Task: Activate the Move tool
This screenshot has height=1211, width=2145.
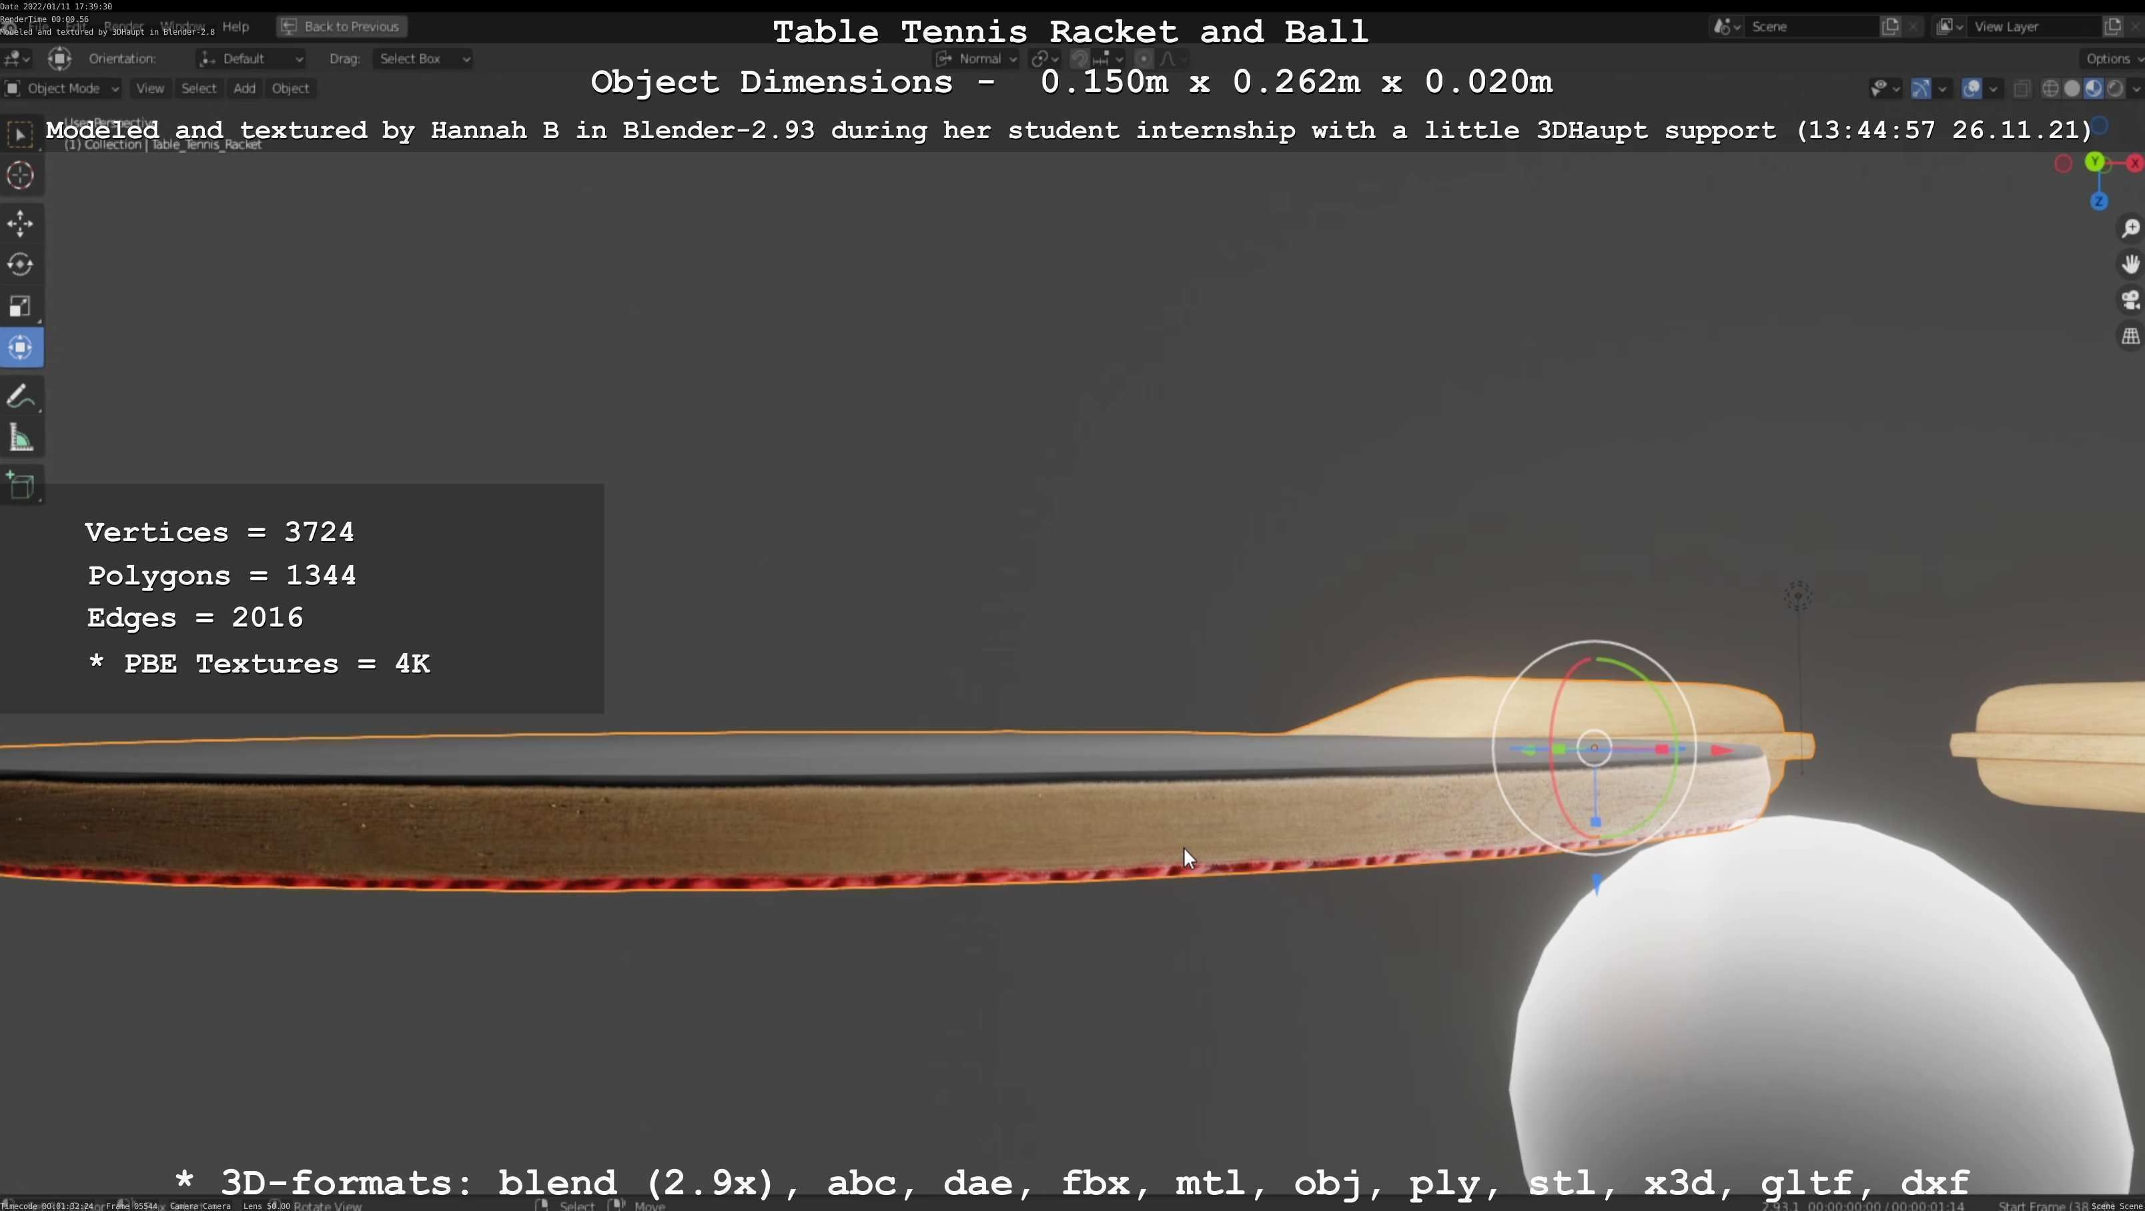Action: (21, 224)
